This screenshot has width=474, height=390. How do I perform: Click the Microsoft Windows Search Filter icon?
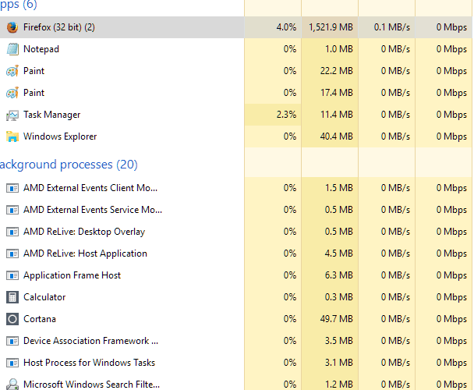pos(12,384)
